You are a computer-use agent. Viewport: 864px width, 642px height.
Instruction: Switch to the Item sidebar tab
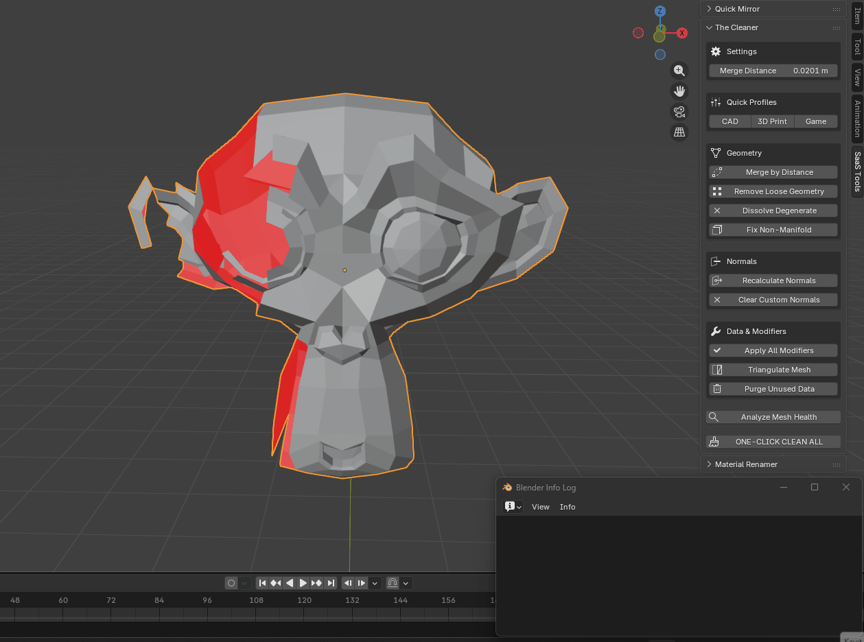tap(857, 16)
